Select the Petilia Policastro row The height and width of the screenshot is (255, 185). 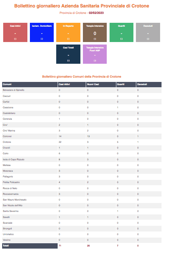point(82,182)
